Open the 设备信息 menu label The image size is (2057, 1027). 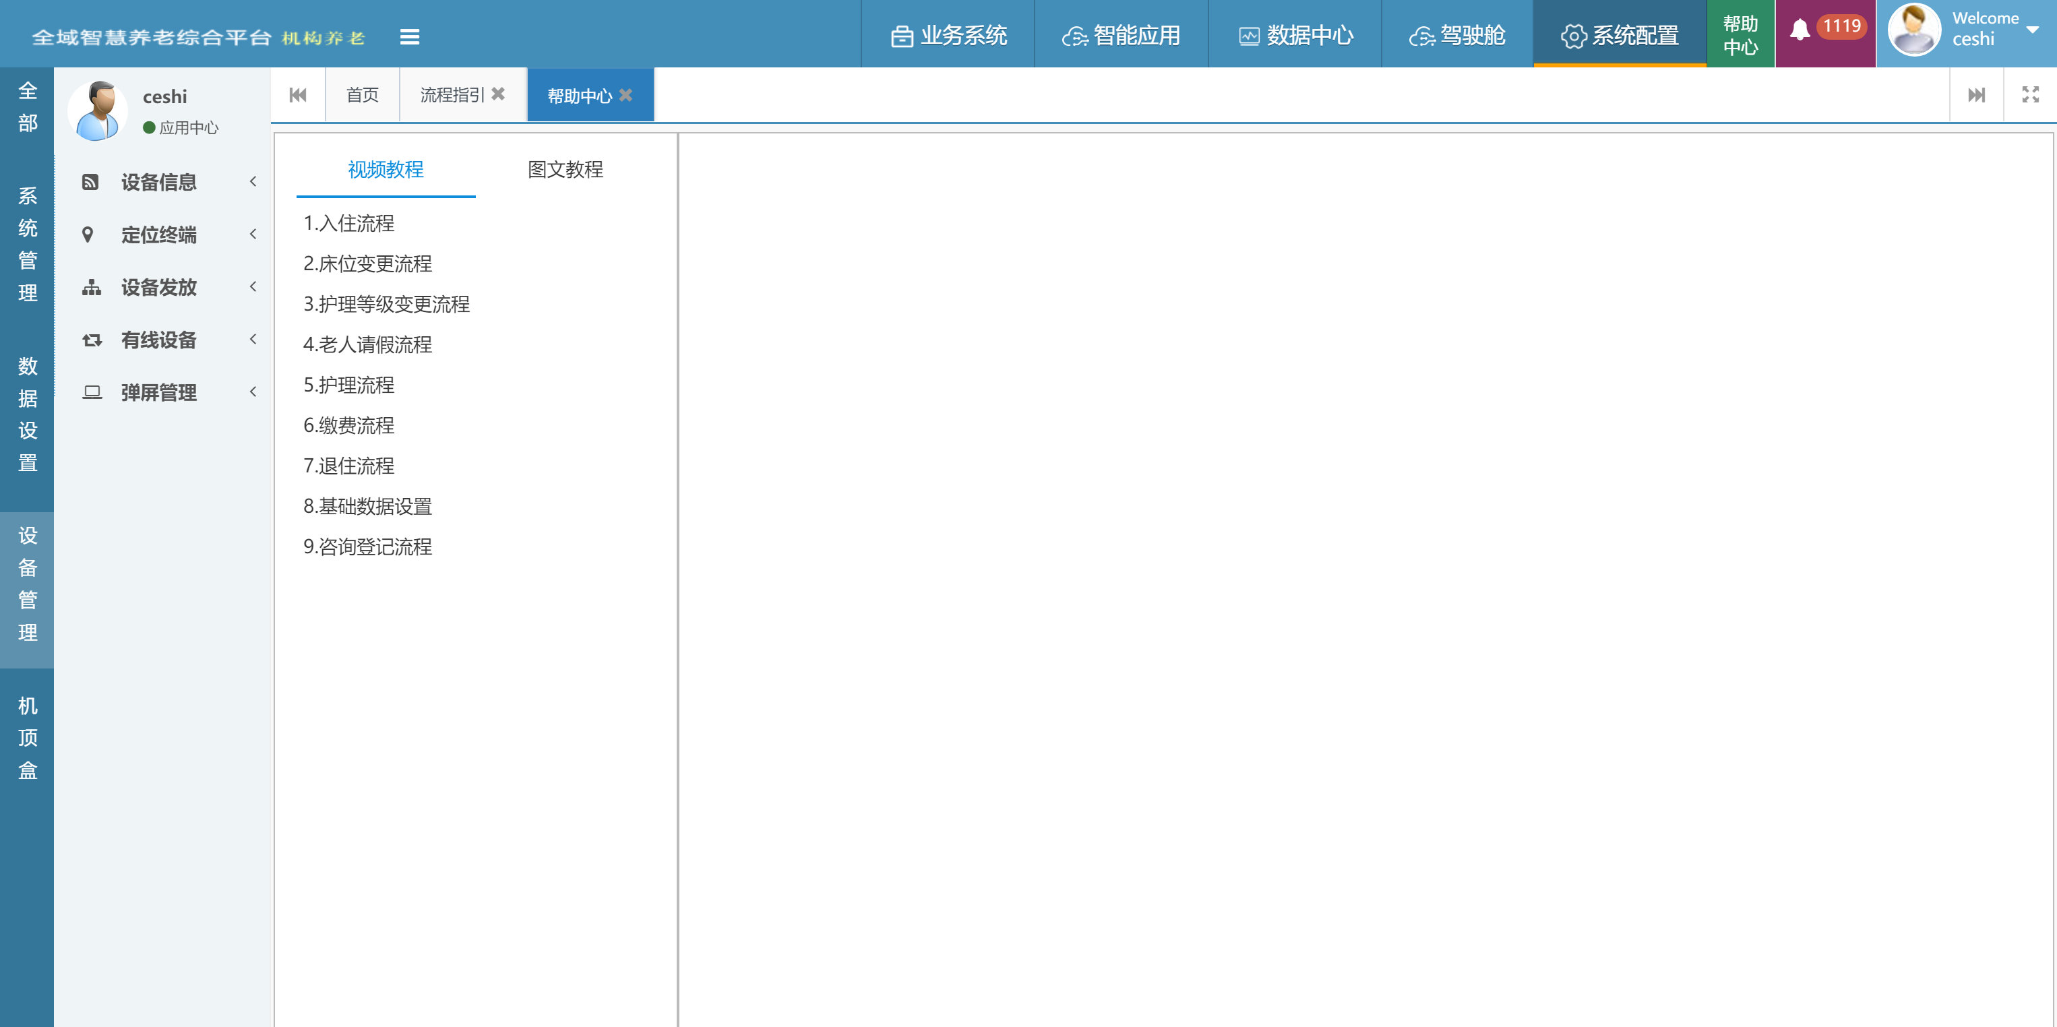[159, 182]
